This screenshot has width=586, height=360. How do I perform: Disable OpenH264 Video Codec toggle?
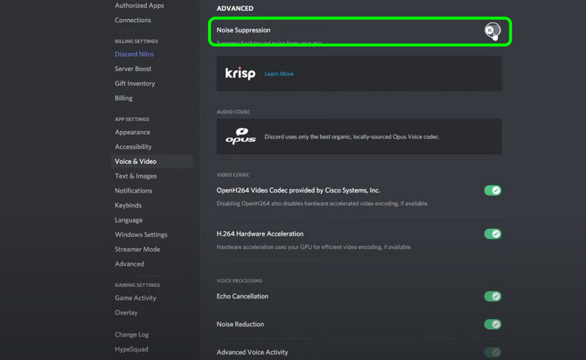coord(492,190)
